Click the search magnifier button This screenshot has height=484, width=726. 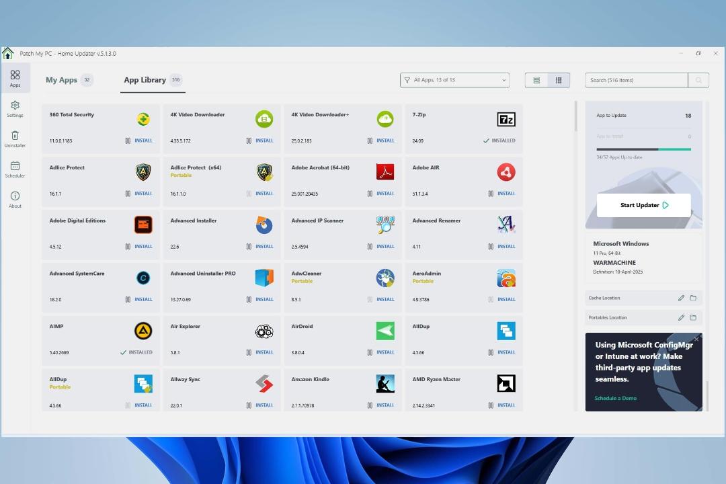pos(698,80)
